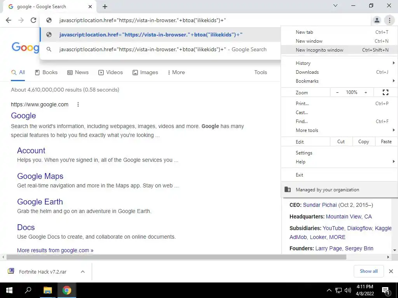Click the volume speaker icon
The height and width of the screenshot is (298, 398).
click(x=348, y=290)
